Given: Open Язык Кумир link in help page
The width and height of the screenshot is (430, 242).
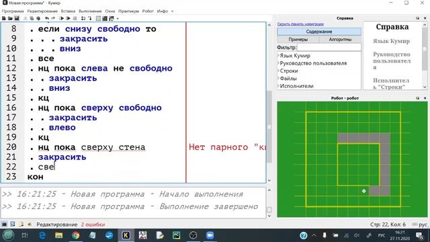Looking at the screenshot, I should click(391, 41).
